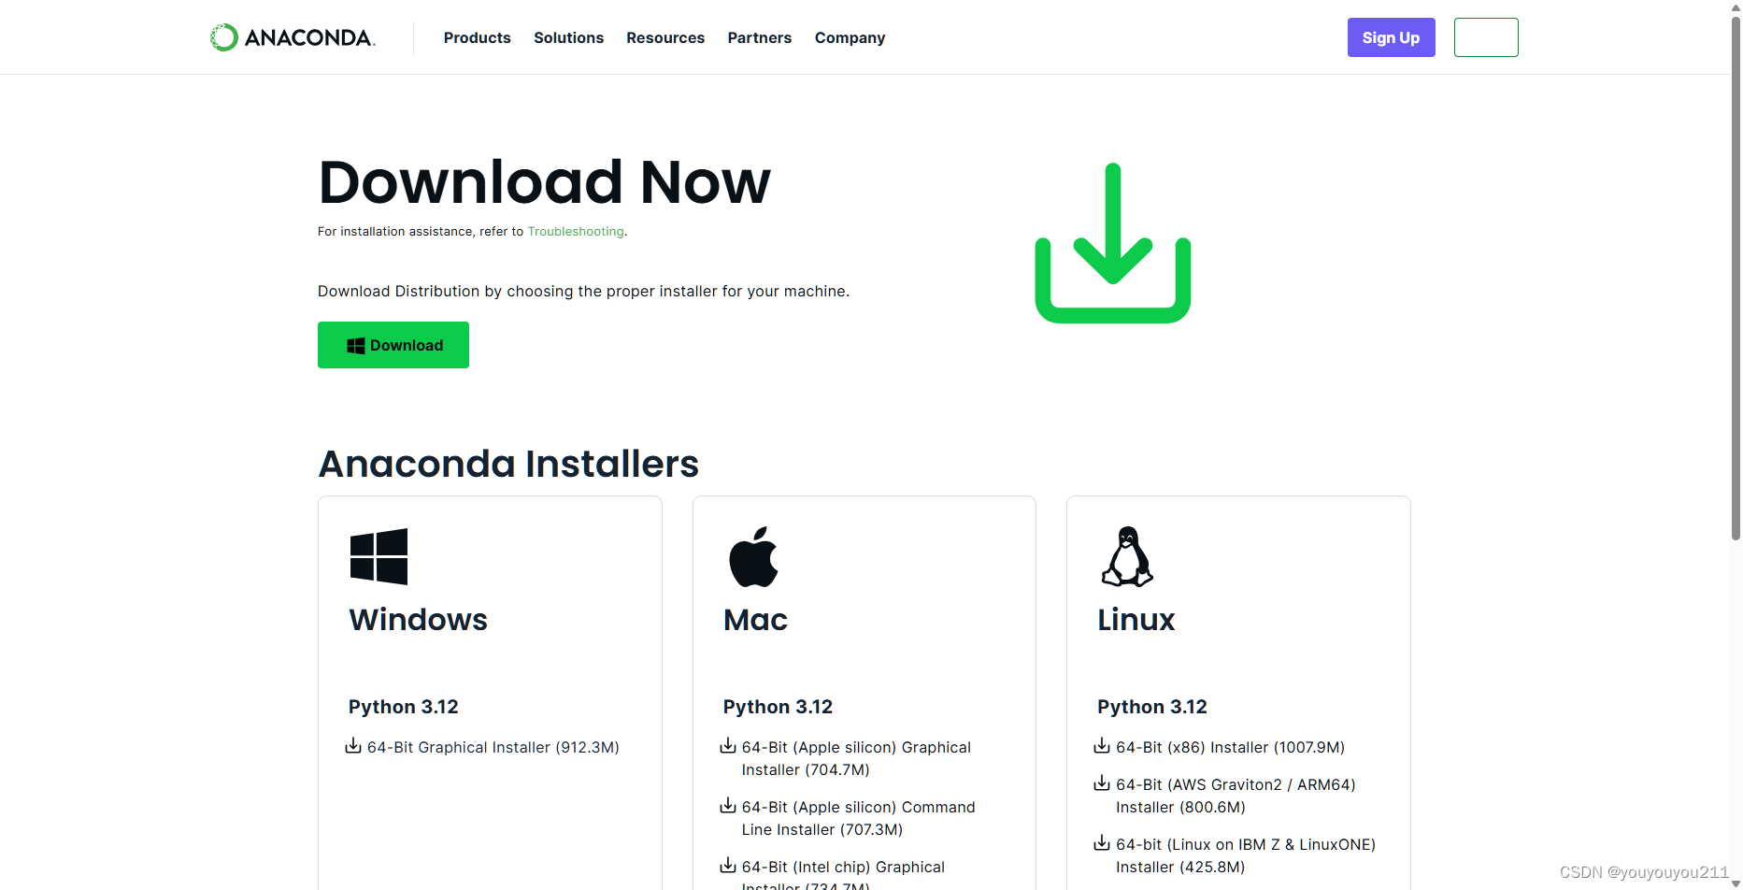Open the Products dropdown menu

point(477,37)
